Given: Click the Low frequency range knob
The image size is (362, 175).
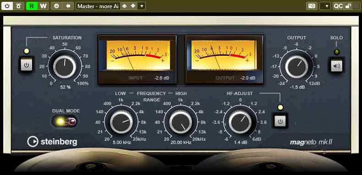Looking at the screenshot, I should click(121, 122).
